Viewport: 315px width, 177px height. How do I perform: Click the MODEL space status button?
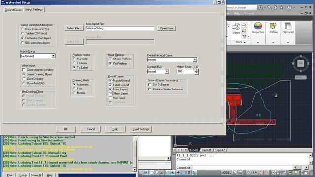pyautogui.click(x=226, y=173)
